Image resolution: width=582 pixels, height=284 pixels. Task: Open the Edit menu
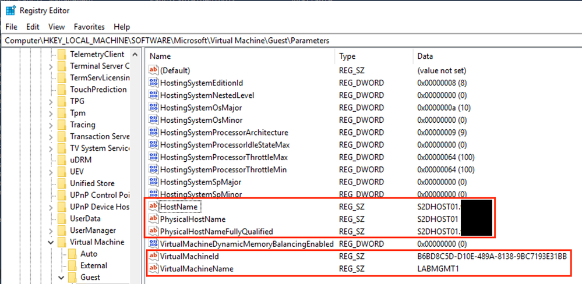point(33,27)
